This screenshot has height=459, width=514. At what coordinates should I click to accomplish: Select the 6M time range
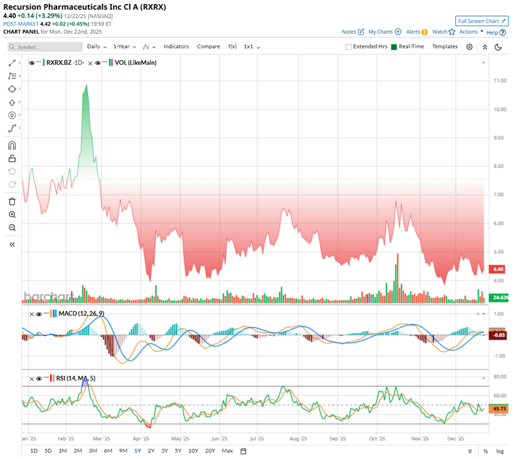point(108,451)
